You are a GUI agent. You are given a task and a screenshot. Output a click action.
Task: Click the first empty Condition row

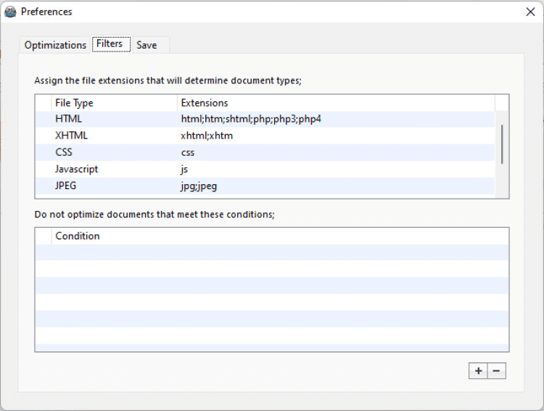pyautogui.click(x=276, y=252)
